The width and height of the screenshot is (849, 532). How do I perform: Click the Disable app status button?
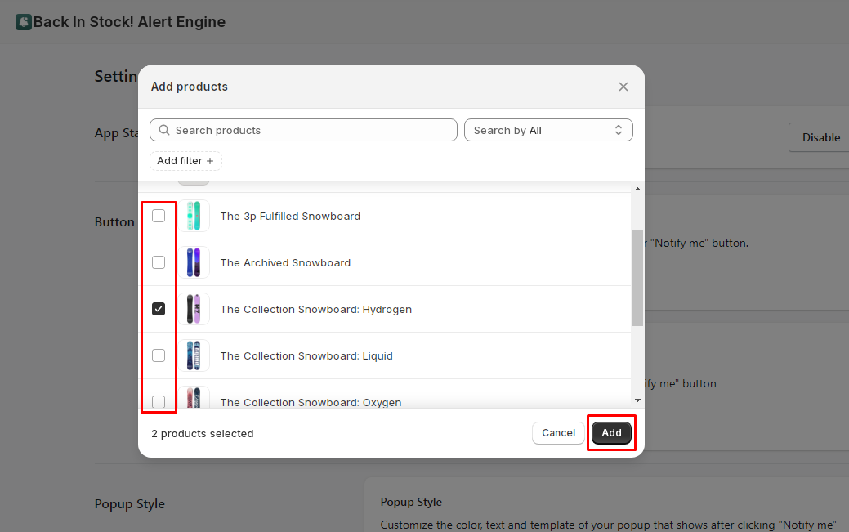point(820,137)
